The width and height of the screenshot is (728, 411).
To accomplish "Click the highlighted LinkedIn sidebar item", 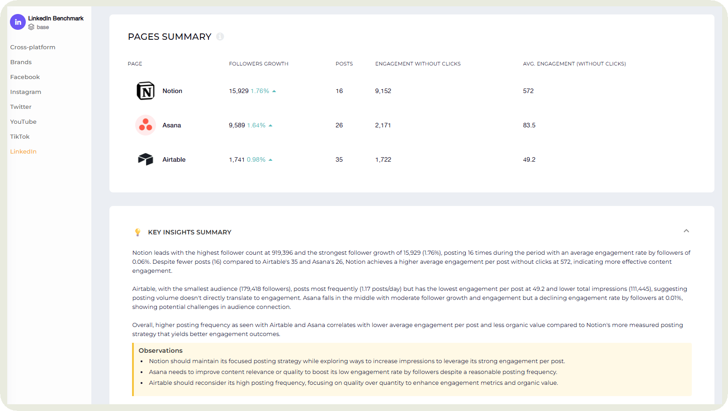I will click(x=23, y=151).
